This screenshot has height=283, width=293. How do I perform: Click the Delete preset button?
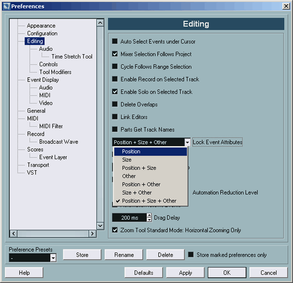point(166,255)
